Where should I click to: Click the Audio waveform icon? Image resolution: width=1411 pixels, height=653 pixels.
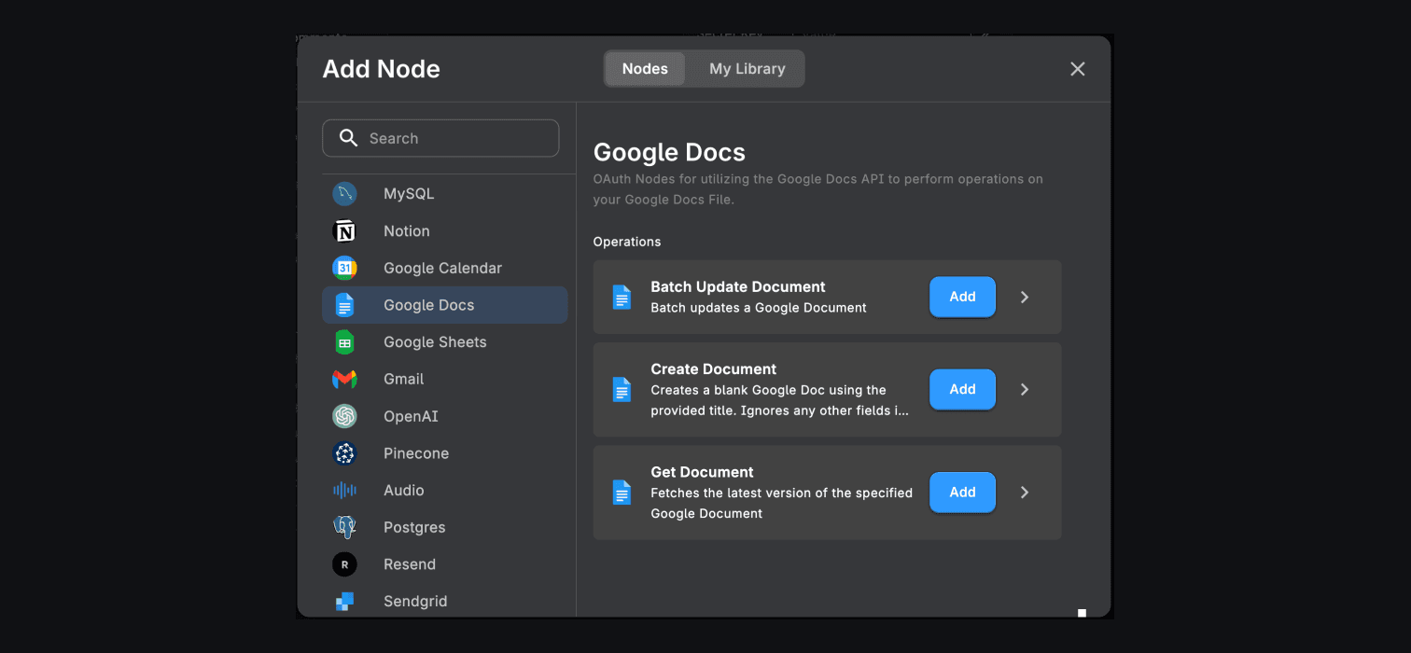[344, 490]
